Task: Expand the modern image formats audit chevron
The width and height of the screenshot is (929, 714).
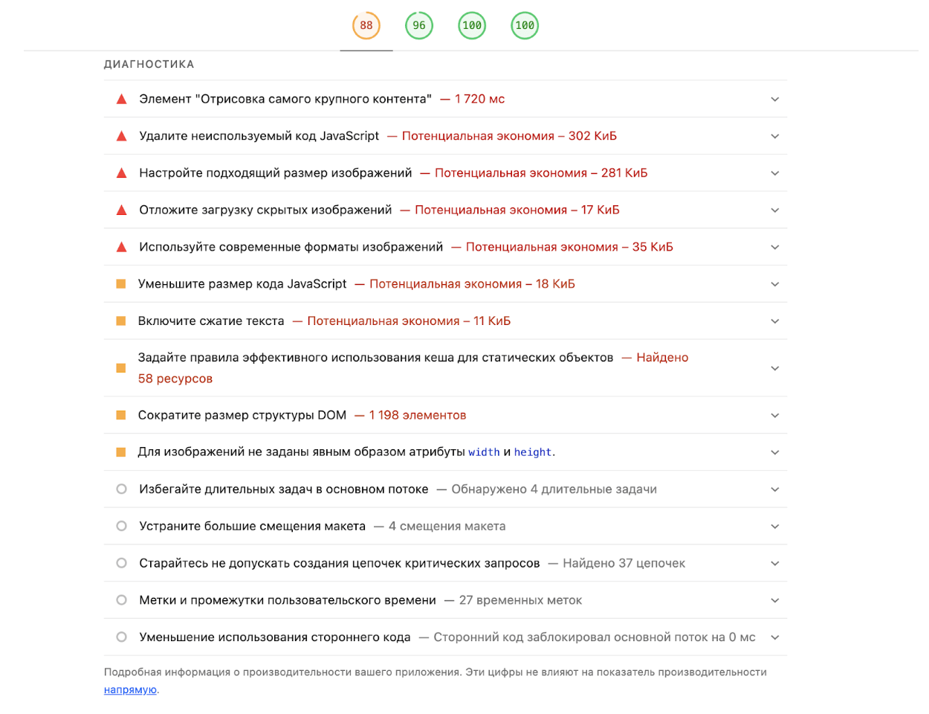Action: click(x=774, y=248)
